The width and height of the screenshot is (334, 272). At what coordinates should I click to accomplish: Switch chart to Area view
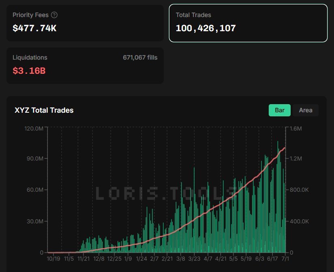306,110
